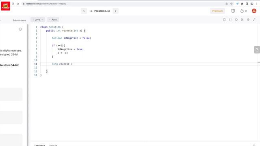Click the streak flame icon

[242, 11]
